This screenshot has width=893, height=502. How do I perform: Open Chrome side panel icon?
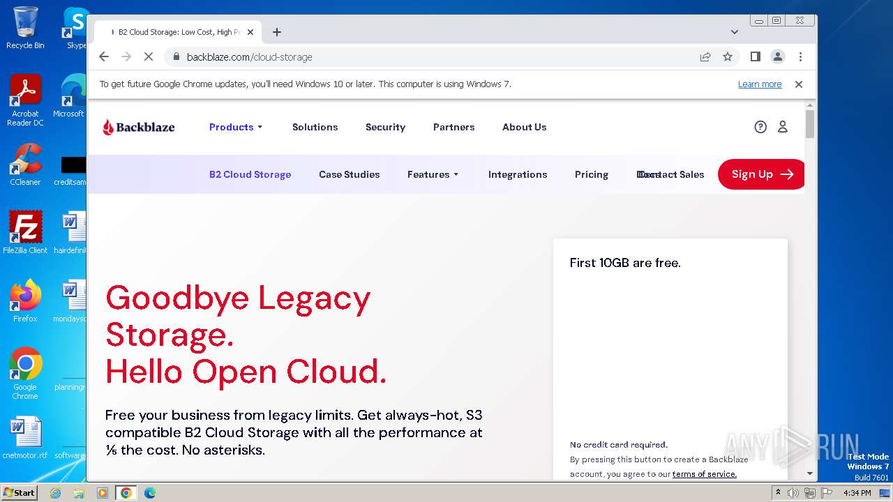(x=755, y=57)
